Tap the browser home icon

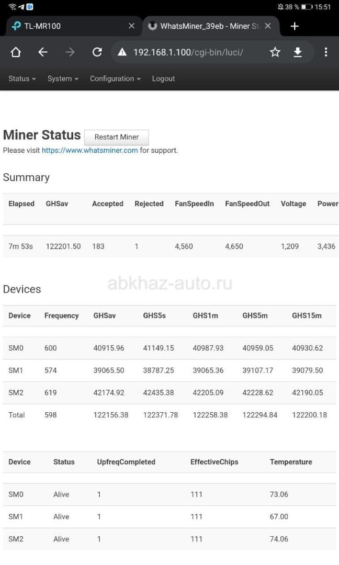click(x=16, y=52)
